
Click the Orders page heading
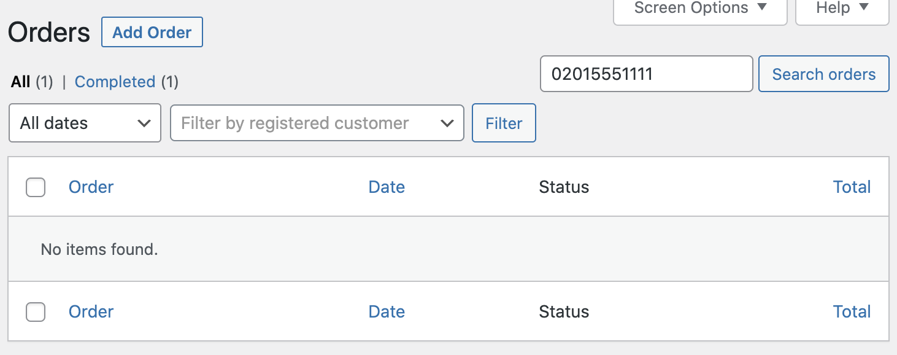[x=48, y=32]
